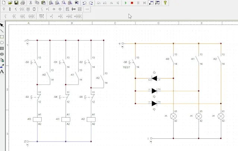Start simulation with the green play button

(x=126, y=3)
